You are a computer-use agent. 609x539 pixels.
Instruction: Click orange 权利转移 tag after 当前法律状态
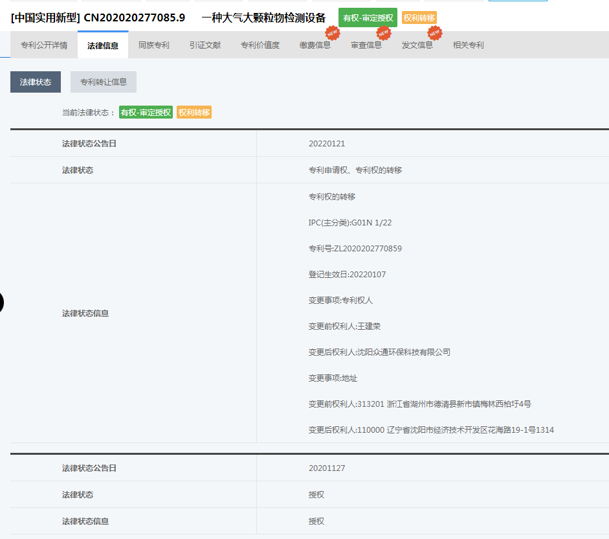[x=194, y=113]
